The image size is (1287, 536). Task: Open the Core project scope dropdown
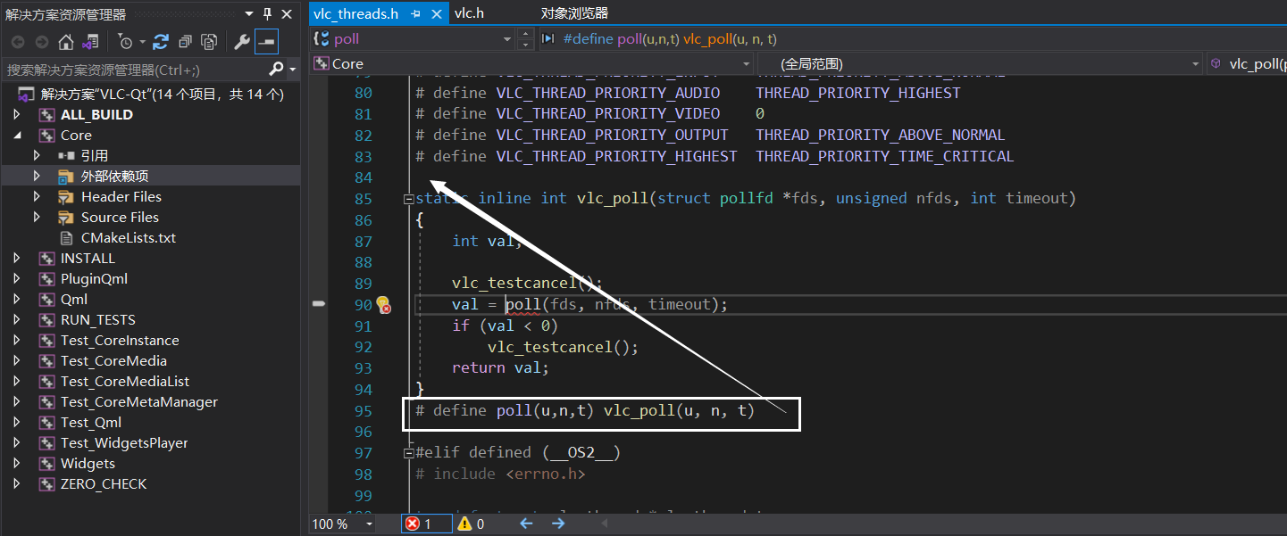pos(745,63)
